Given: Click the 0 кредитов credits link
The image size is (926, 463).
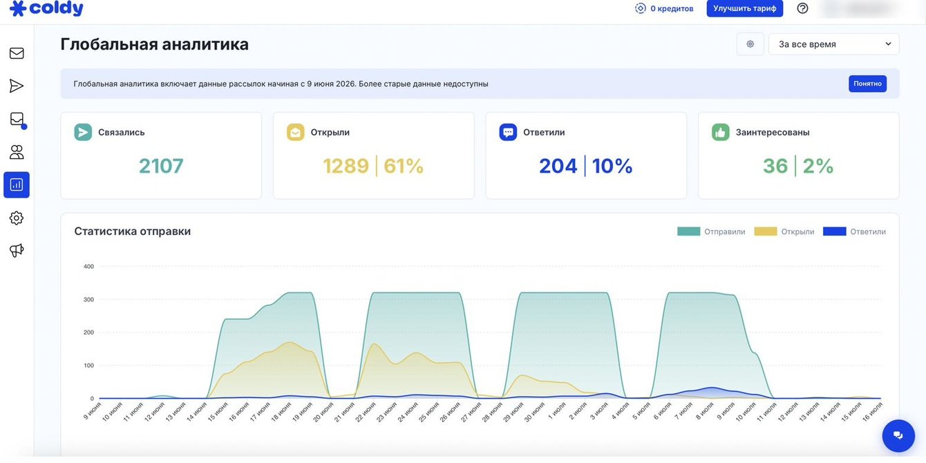Looking at the screenshot, I should click(664, 8).
